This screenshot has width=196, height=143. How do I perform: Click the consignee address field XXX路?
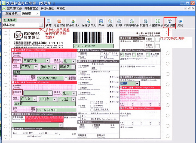[45, 104]
